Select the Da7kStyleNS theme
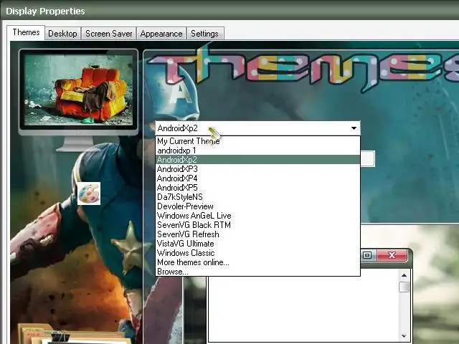This screenshot has width=459, height=344. tap(257, 197)
